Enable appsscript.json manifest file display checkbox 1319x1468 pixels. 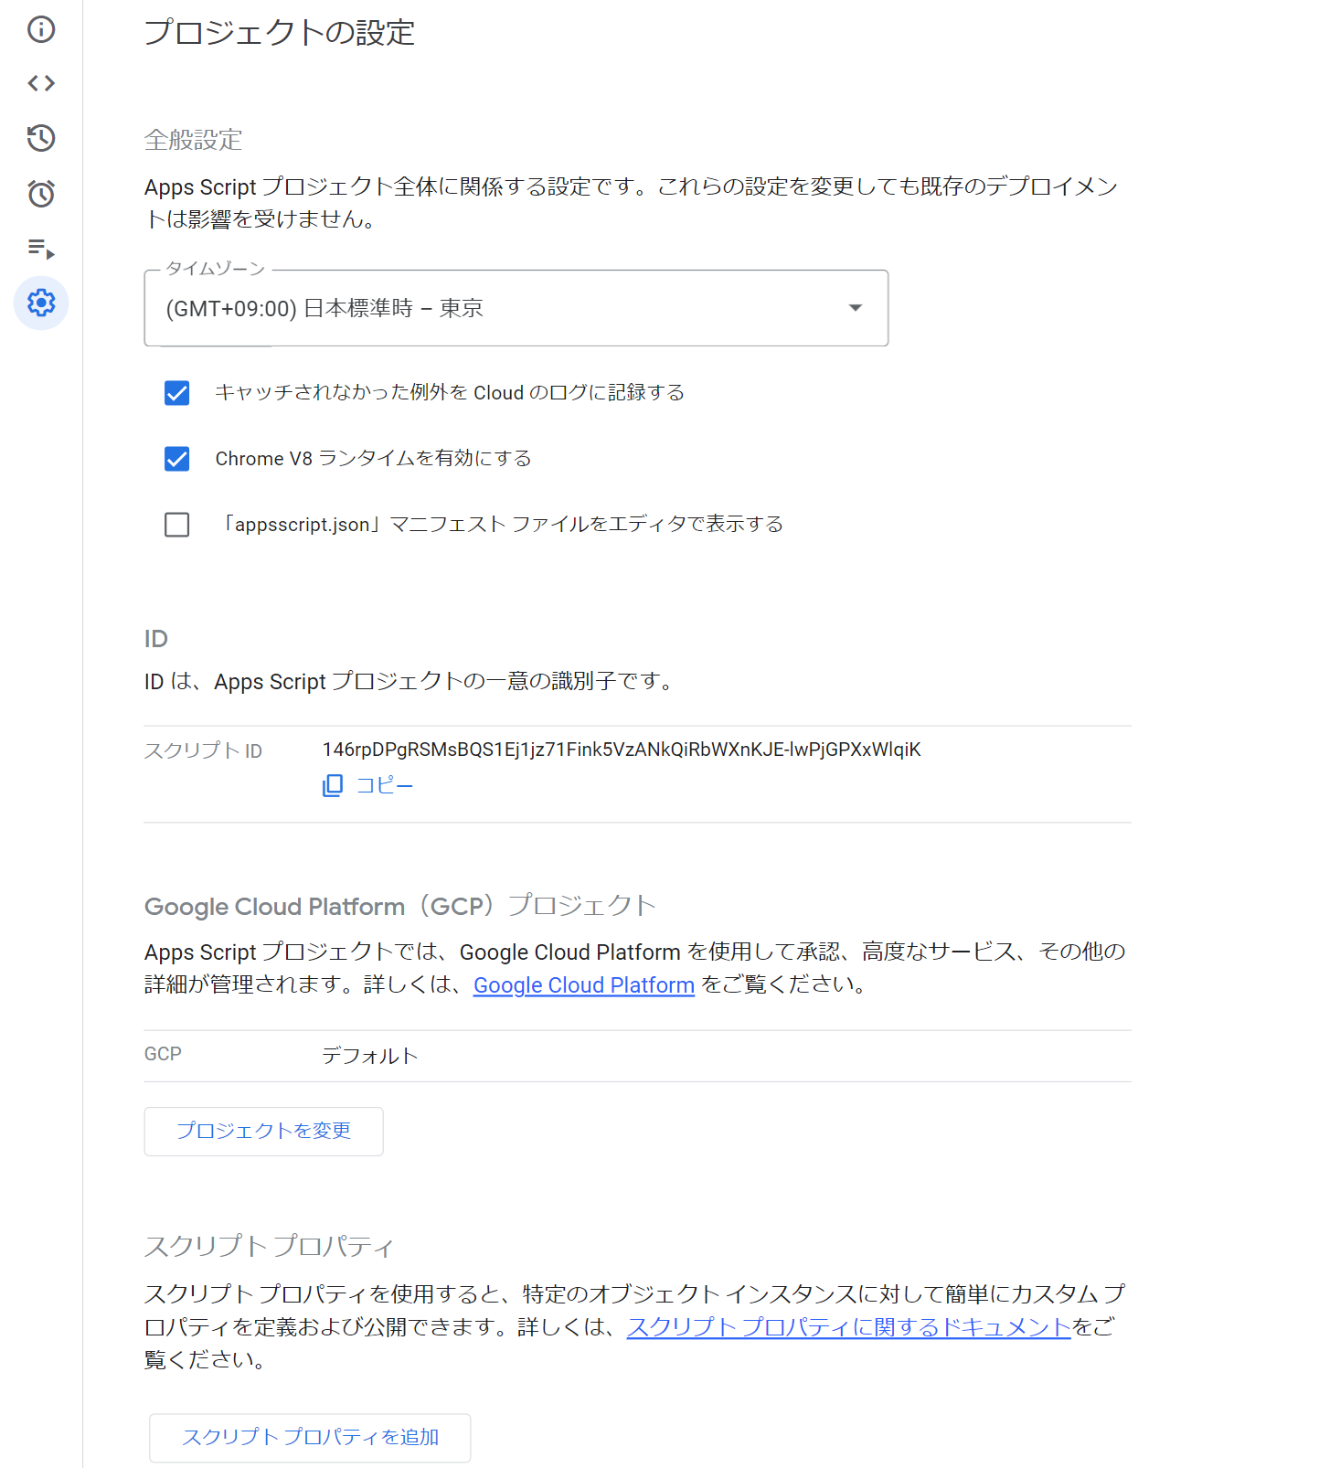[x=177, y=525]
